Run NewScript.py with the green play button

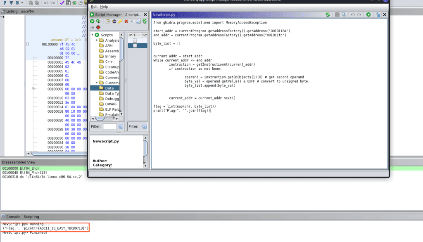click(368, 14)
